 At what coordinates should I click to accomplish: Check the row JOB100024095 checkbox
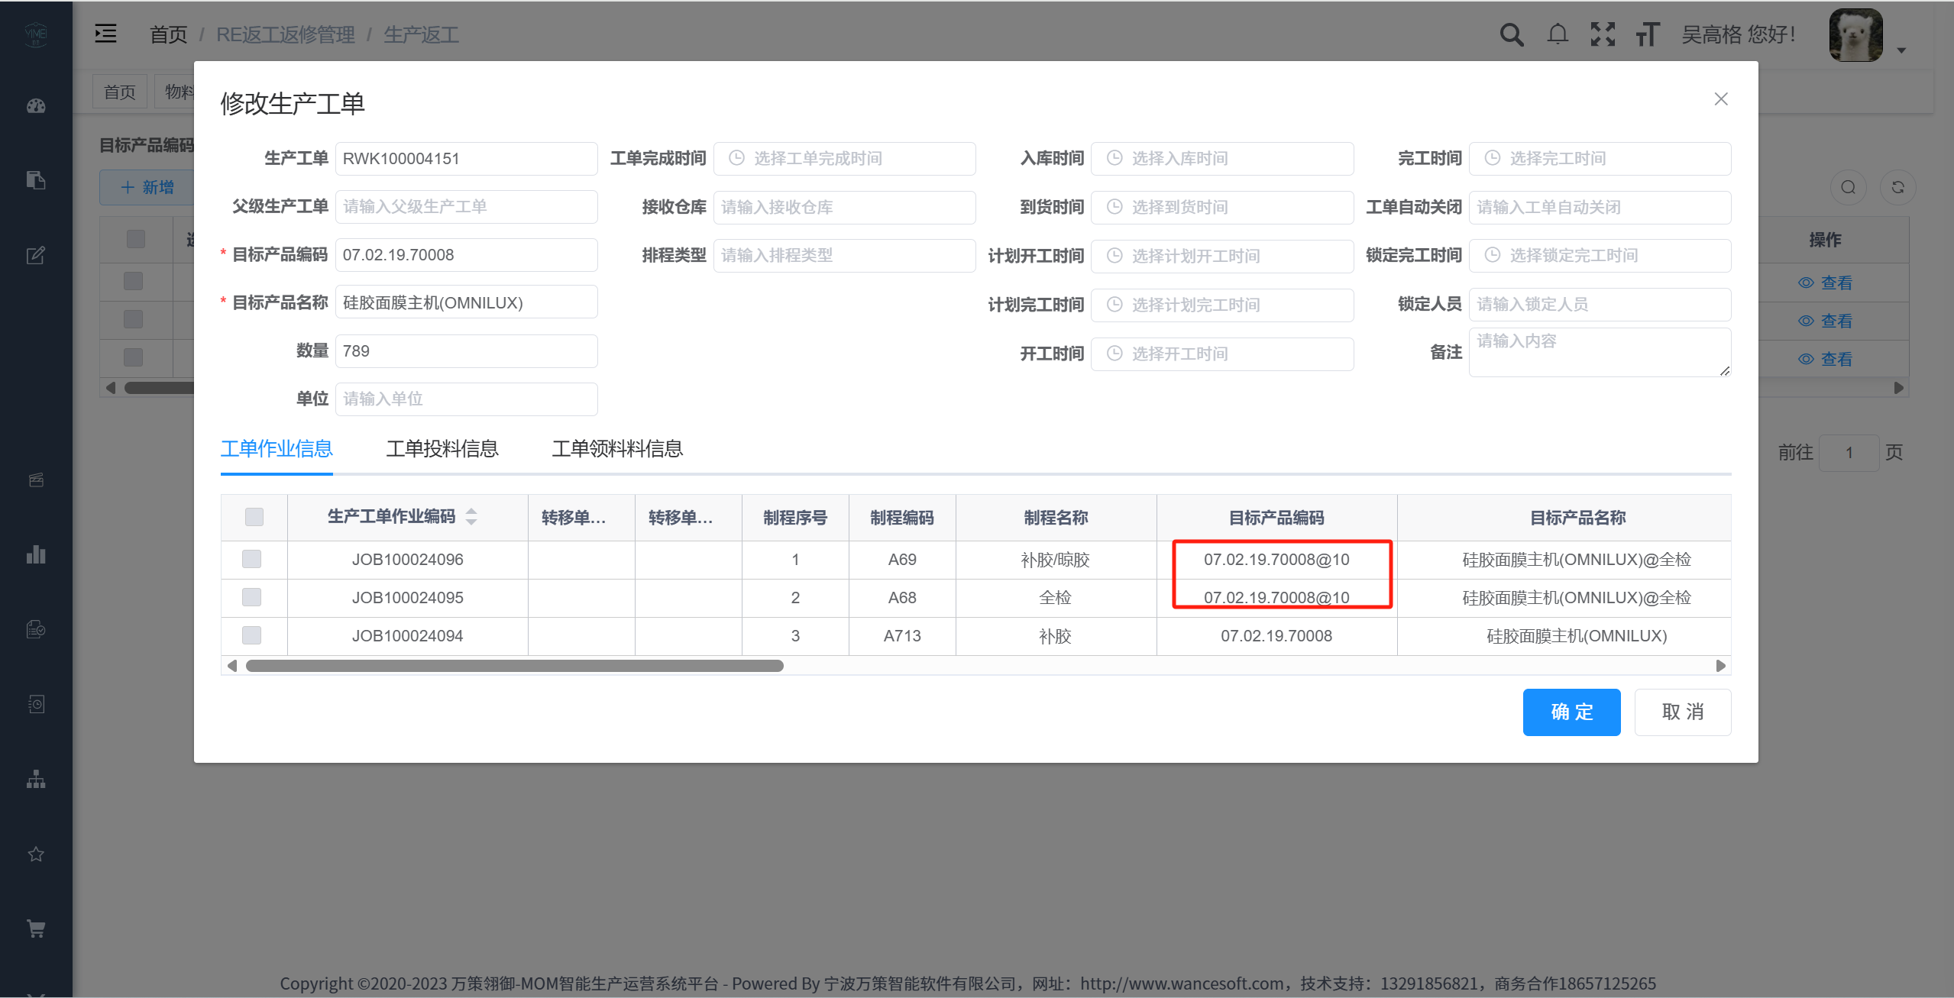tap(251, 597)
